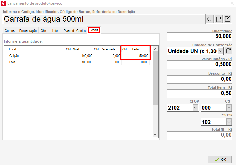This screenshot has width=236, height=165.
Task: Click add new conversion unit icon
Action: click(x=229, y=51)
